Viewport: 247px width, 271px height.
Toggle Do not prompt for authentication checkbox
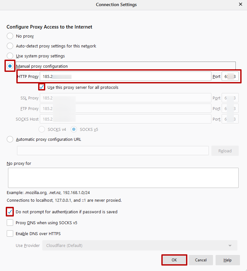pos(10,212)
